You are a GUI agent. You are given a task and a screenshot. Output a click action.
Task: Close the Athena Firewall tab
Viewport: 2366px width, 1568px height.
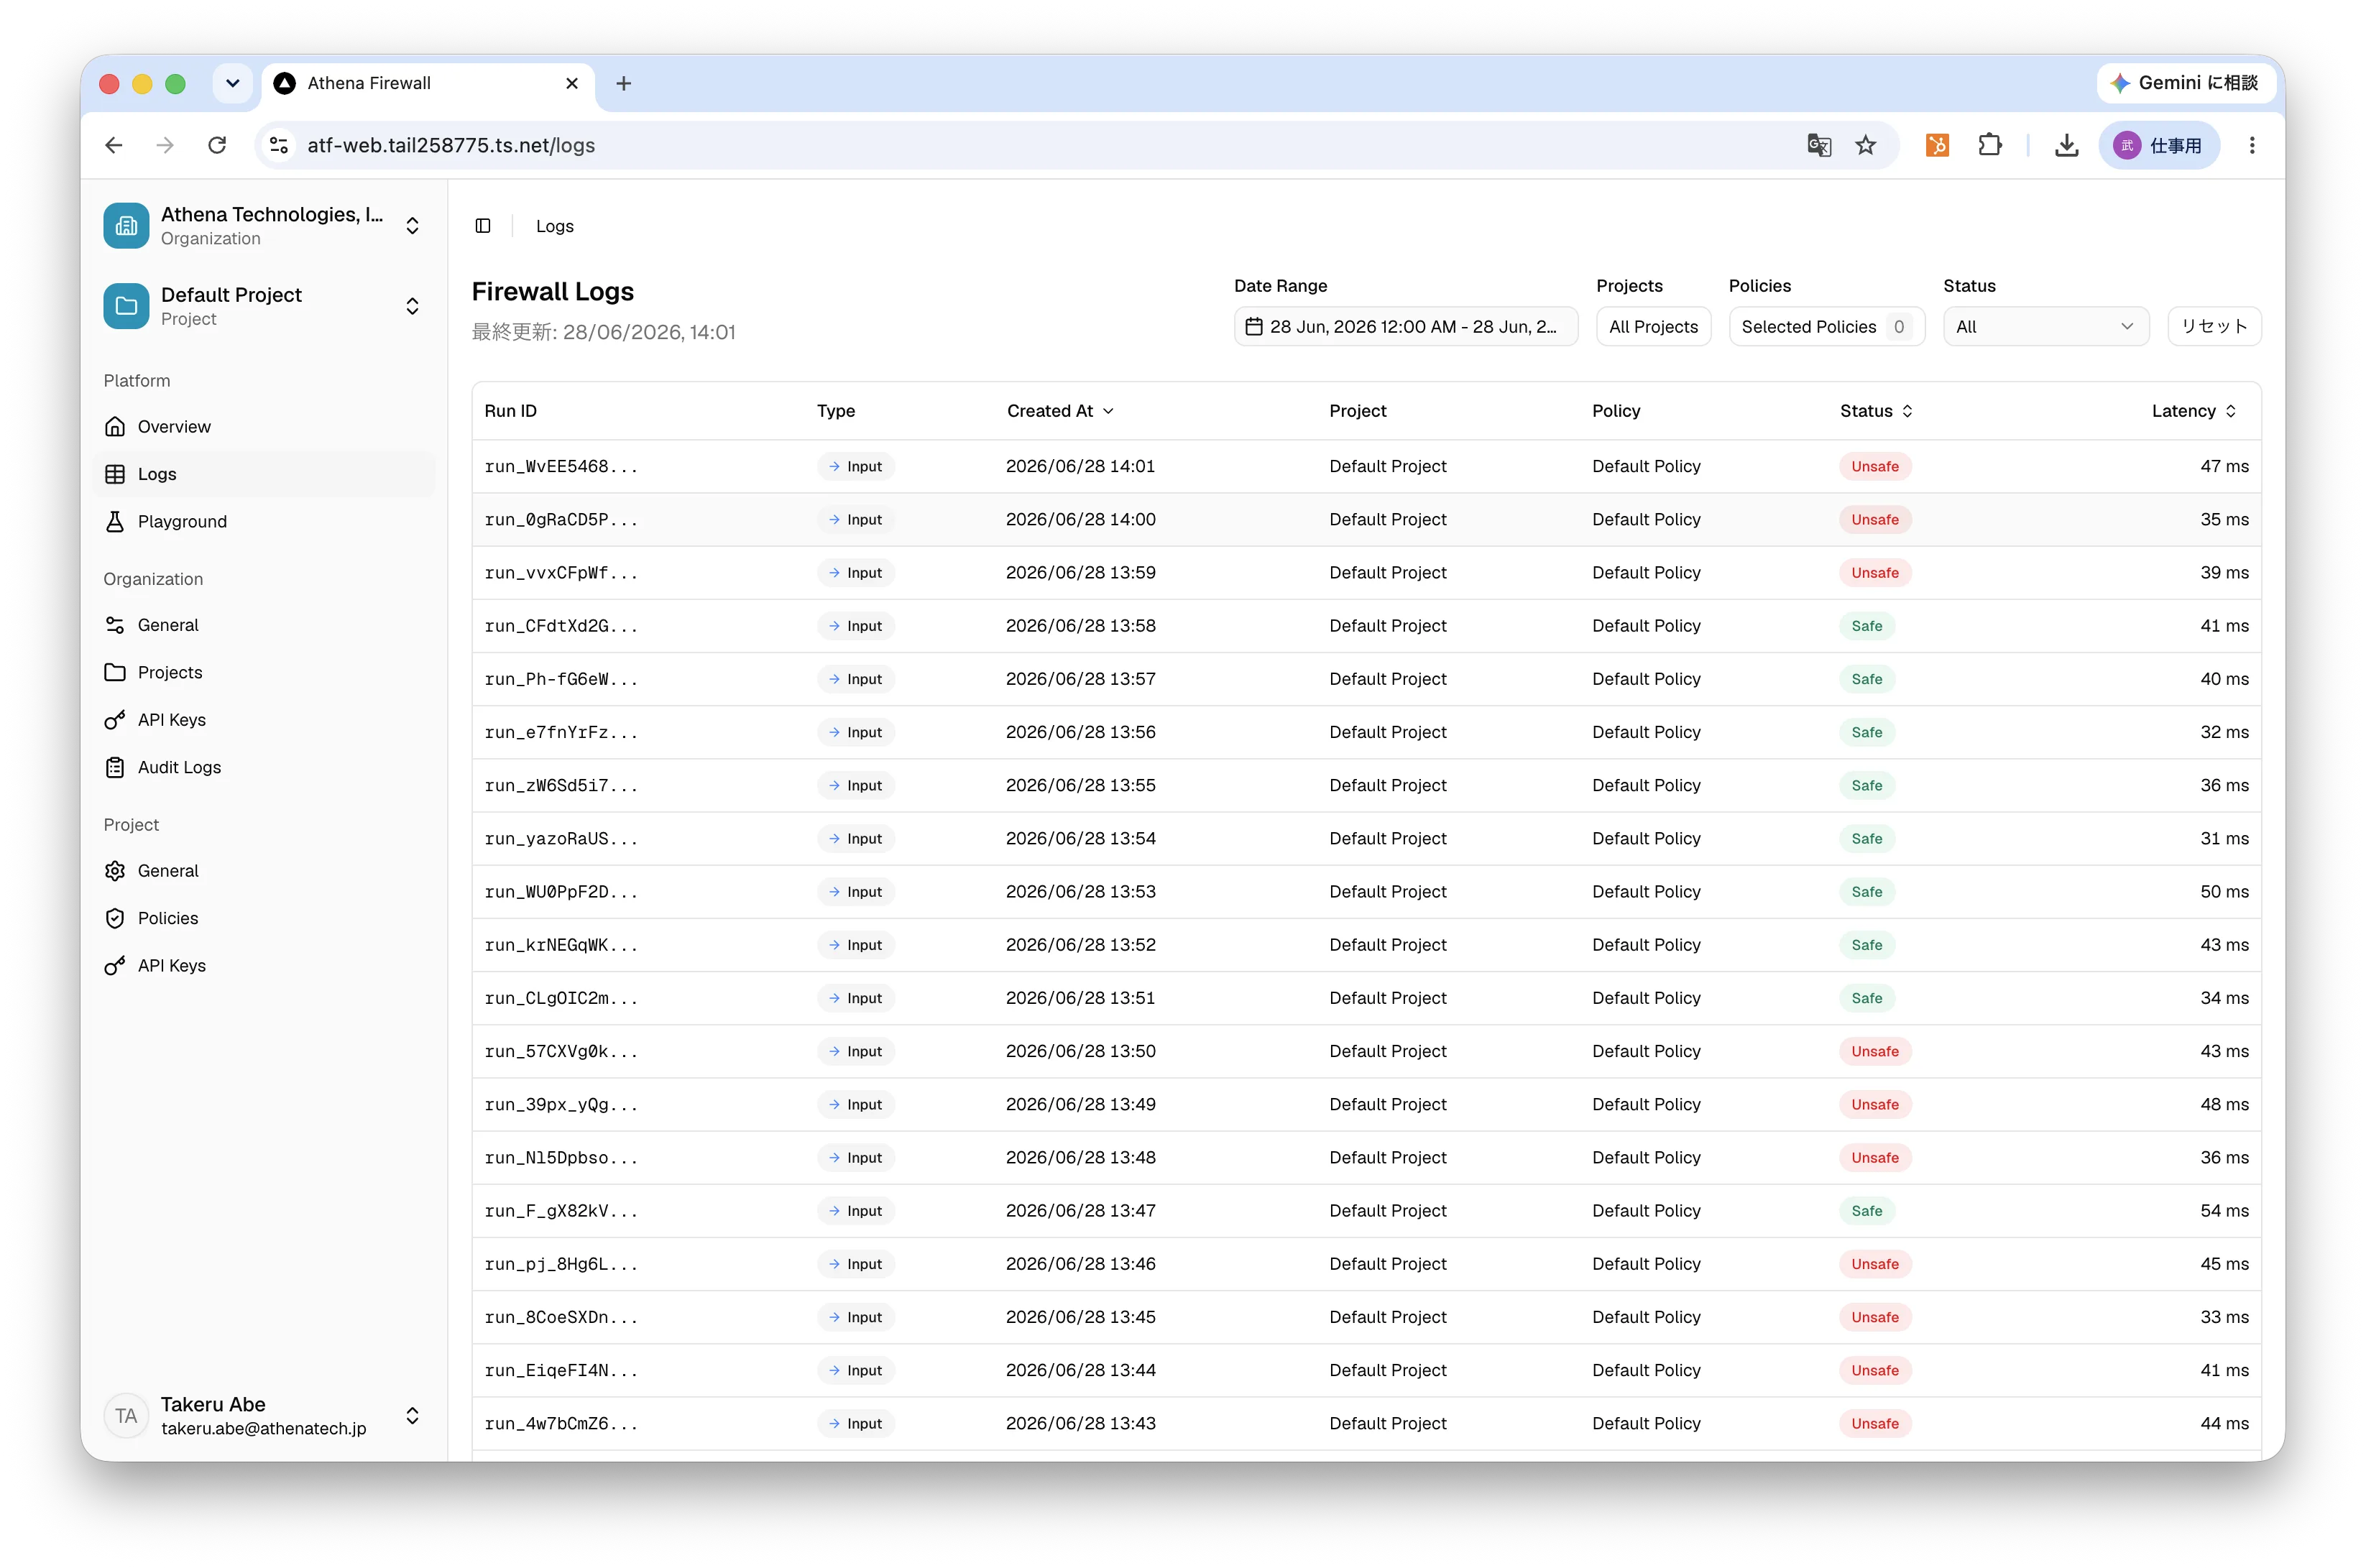pos(572,84)
